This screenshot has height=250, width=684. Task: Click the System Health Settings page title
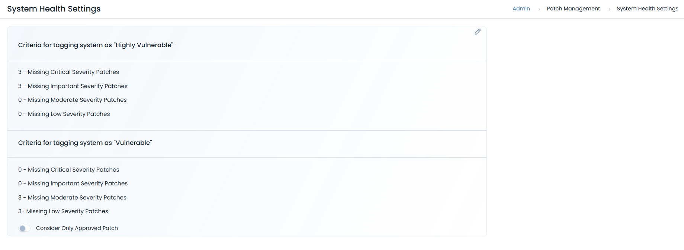point(54,9)
